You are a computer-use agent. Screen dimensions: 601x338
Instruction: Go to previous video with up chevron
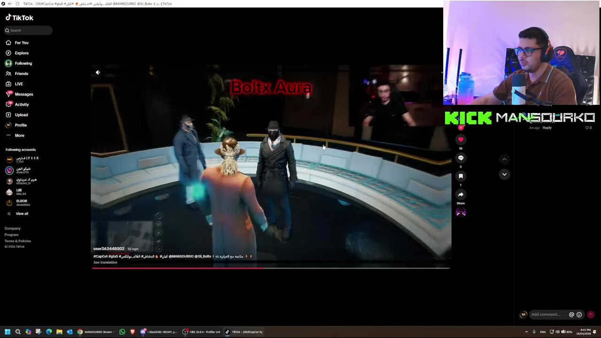click(504, 159)
